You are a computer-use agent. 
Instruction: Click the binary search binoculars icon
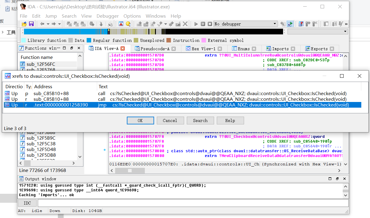click(x=83, y=24)
